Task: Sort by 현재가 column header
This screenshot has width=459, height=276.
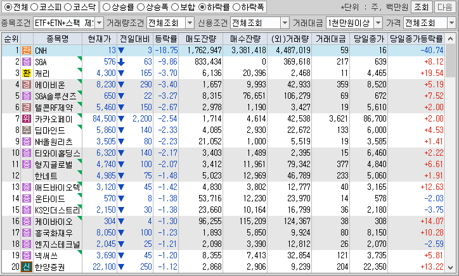Action: (100, 39)
